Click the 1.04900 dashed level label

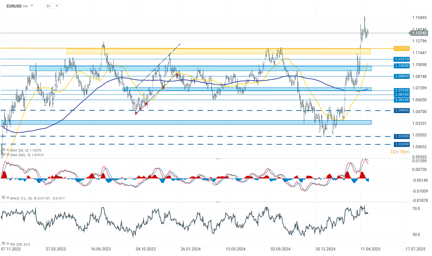pyautogui.click(x=401, y=110)
